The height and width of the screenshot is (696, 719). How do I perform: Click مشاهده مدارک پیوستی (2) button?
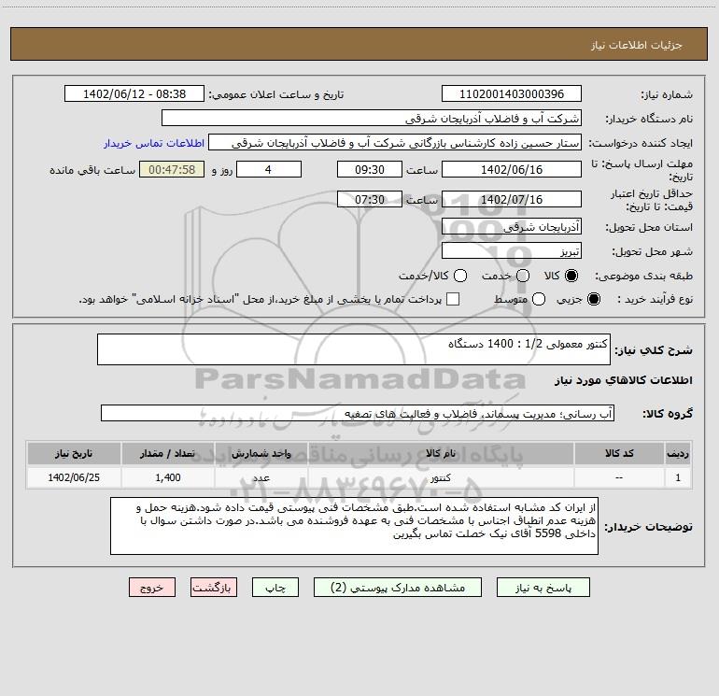click(x=398, y=588)
